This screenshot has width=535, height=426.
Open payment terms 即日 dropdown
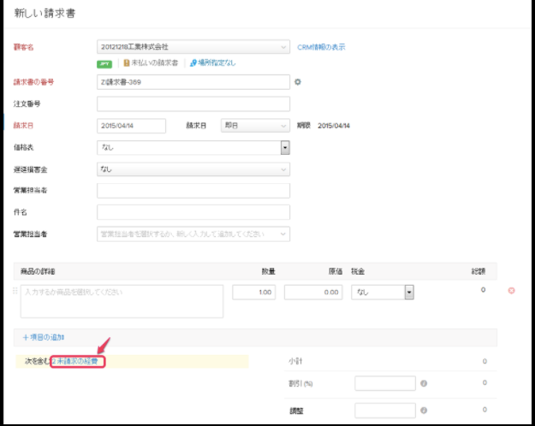(x=255, y=126)
